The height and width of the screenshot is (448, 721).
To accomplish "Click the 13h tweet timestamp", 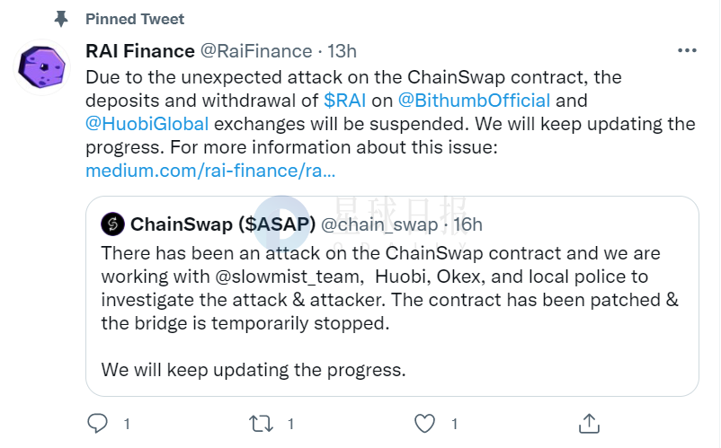I will tap(342, 51).
